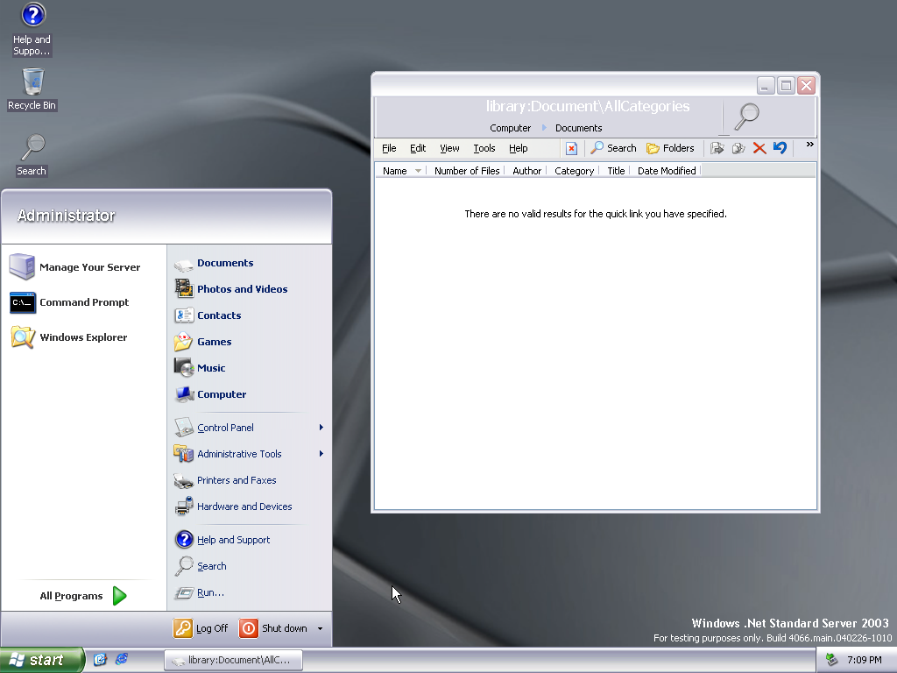
Task: Click the red X delete toolbar icon
Action: pyautogui.click(x=759, y=148)
